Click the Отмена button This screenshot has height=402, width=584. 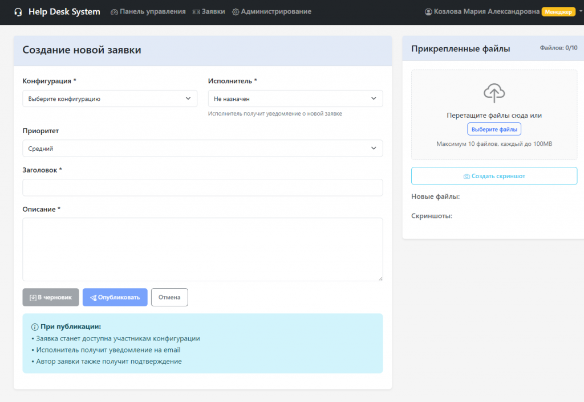coord(169,297)
